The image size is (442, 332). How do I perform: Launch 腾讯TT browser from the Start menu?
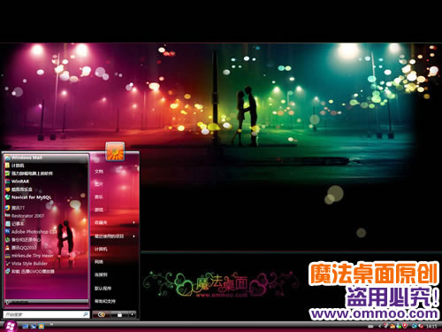coord(46,208)
